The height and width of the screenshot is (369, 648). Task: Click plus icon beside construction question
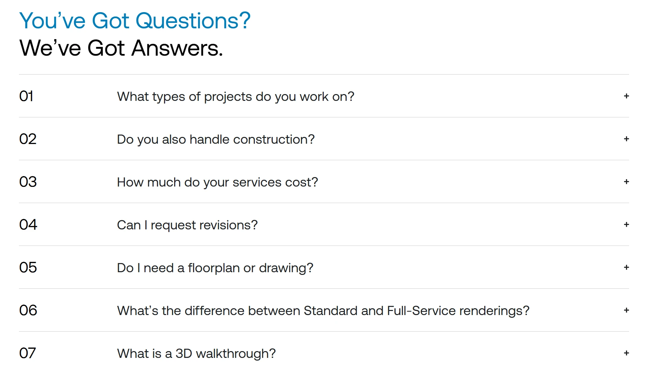[x=626, y=139]
